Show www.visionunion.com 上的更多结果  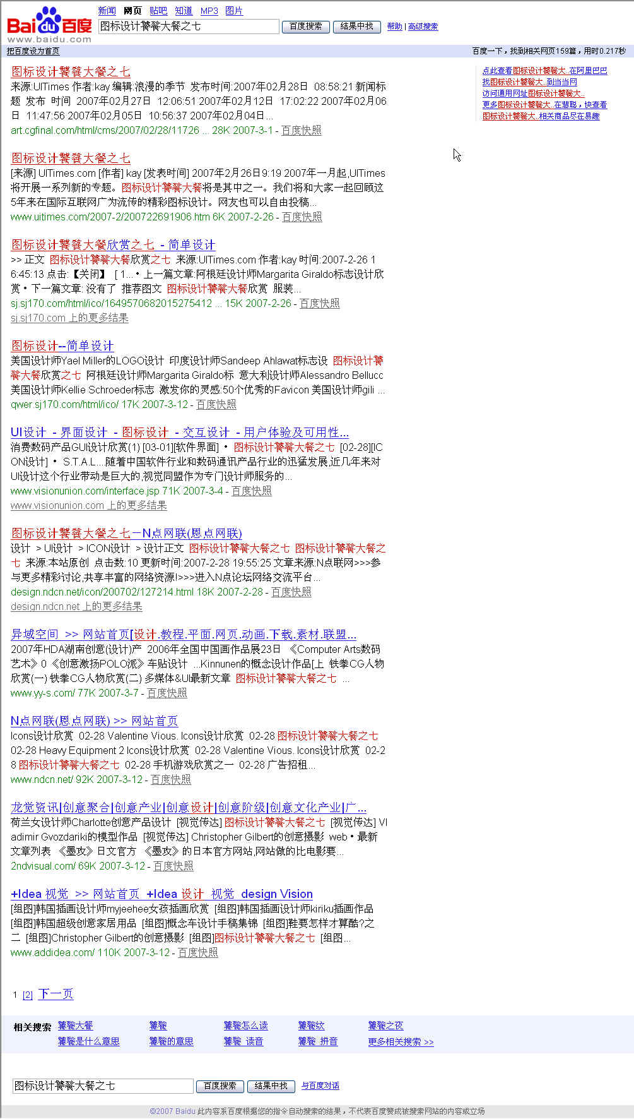89,505
